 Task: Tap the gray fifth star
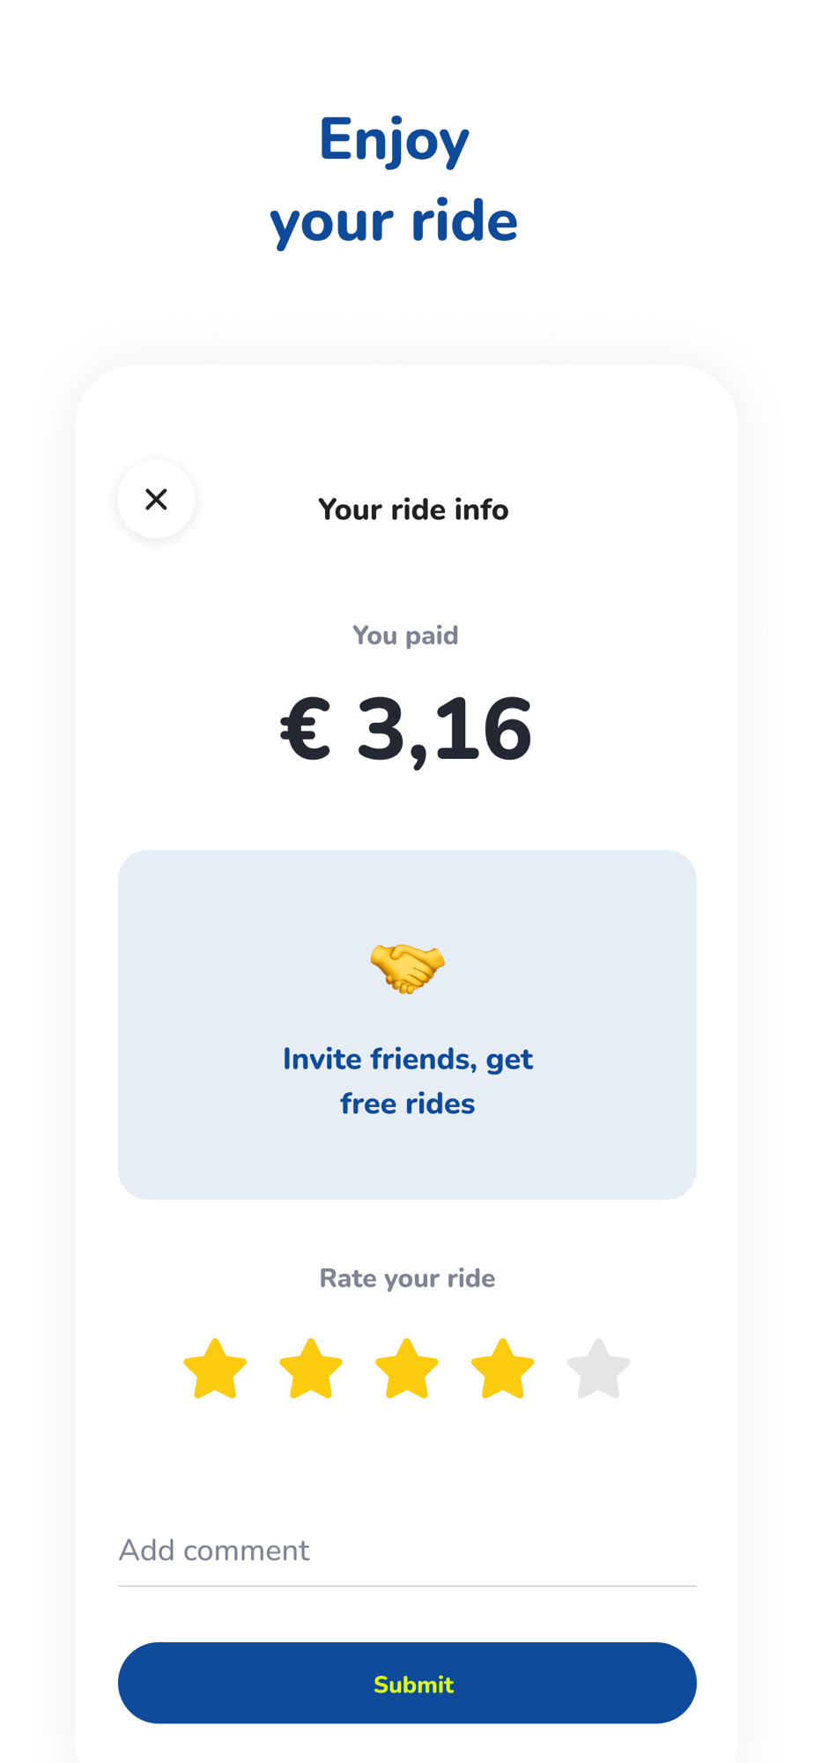[x=598, y=1369]
